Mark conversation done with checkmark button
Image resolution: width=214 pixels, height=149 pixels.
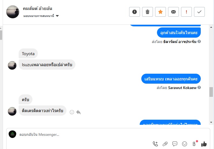[199, 12]
